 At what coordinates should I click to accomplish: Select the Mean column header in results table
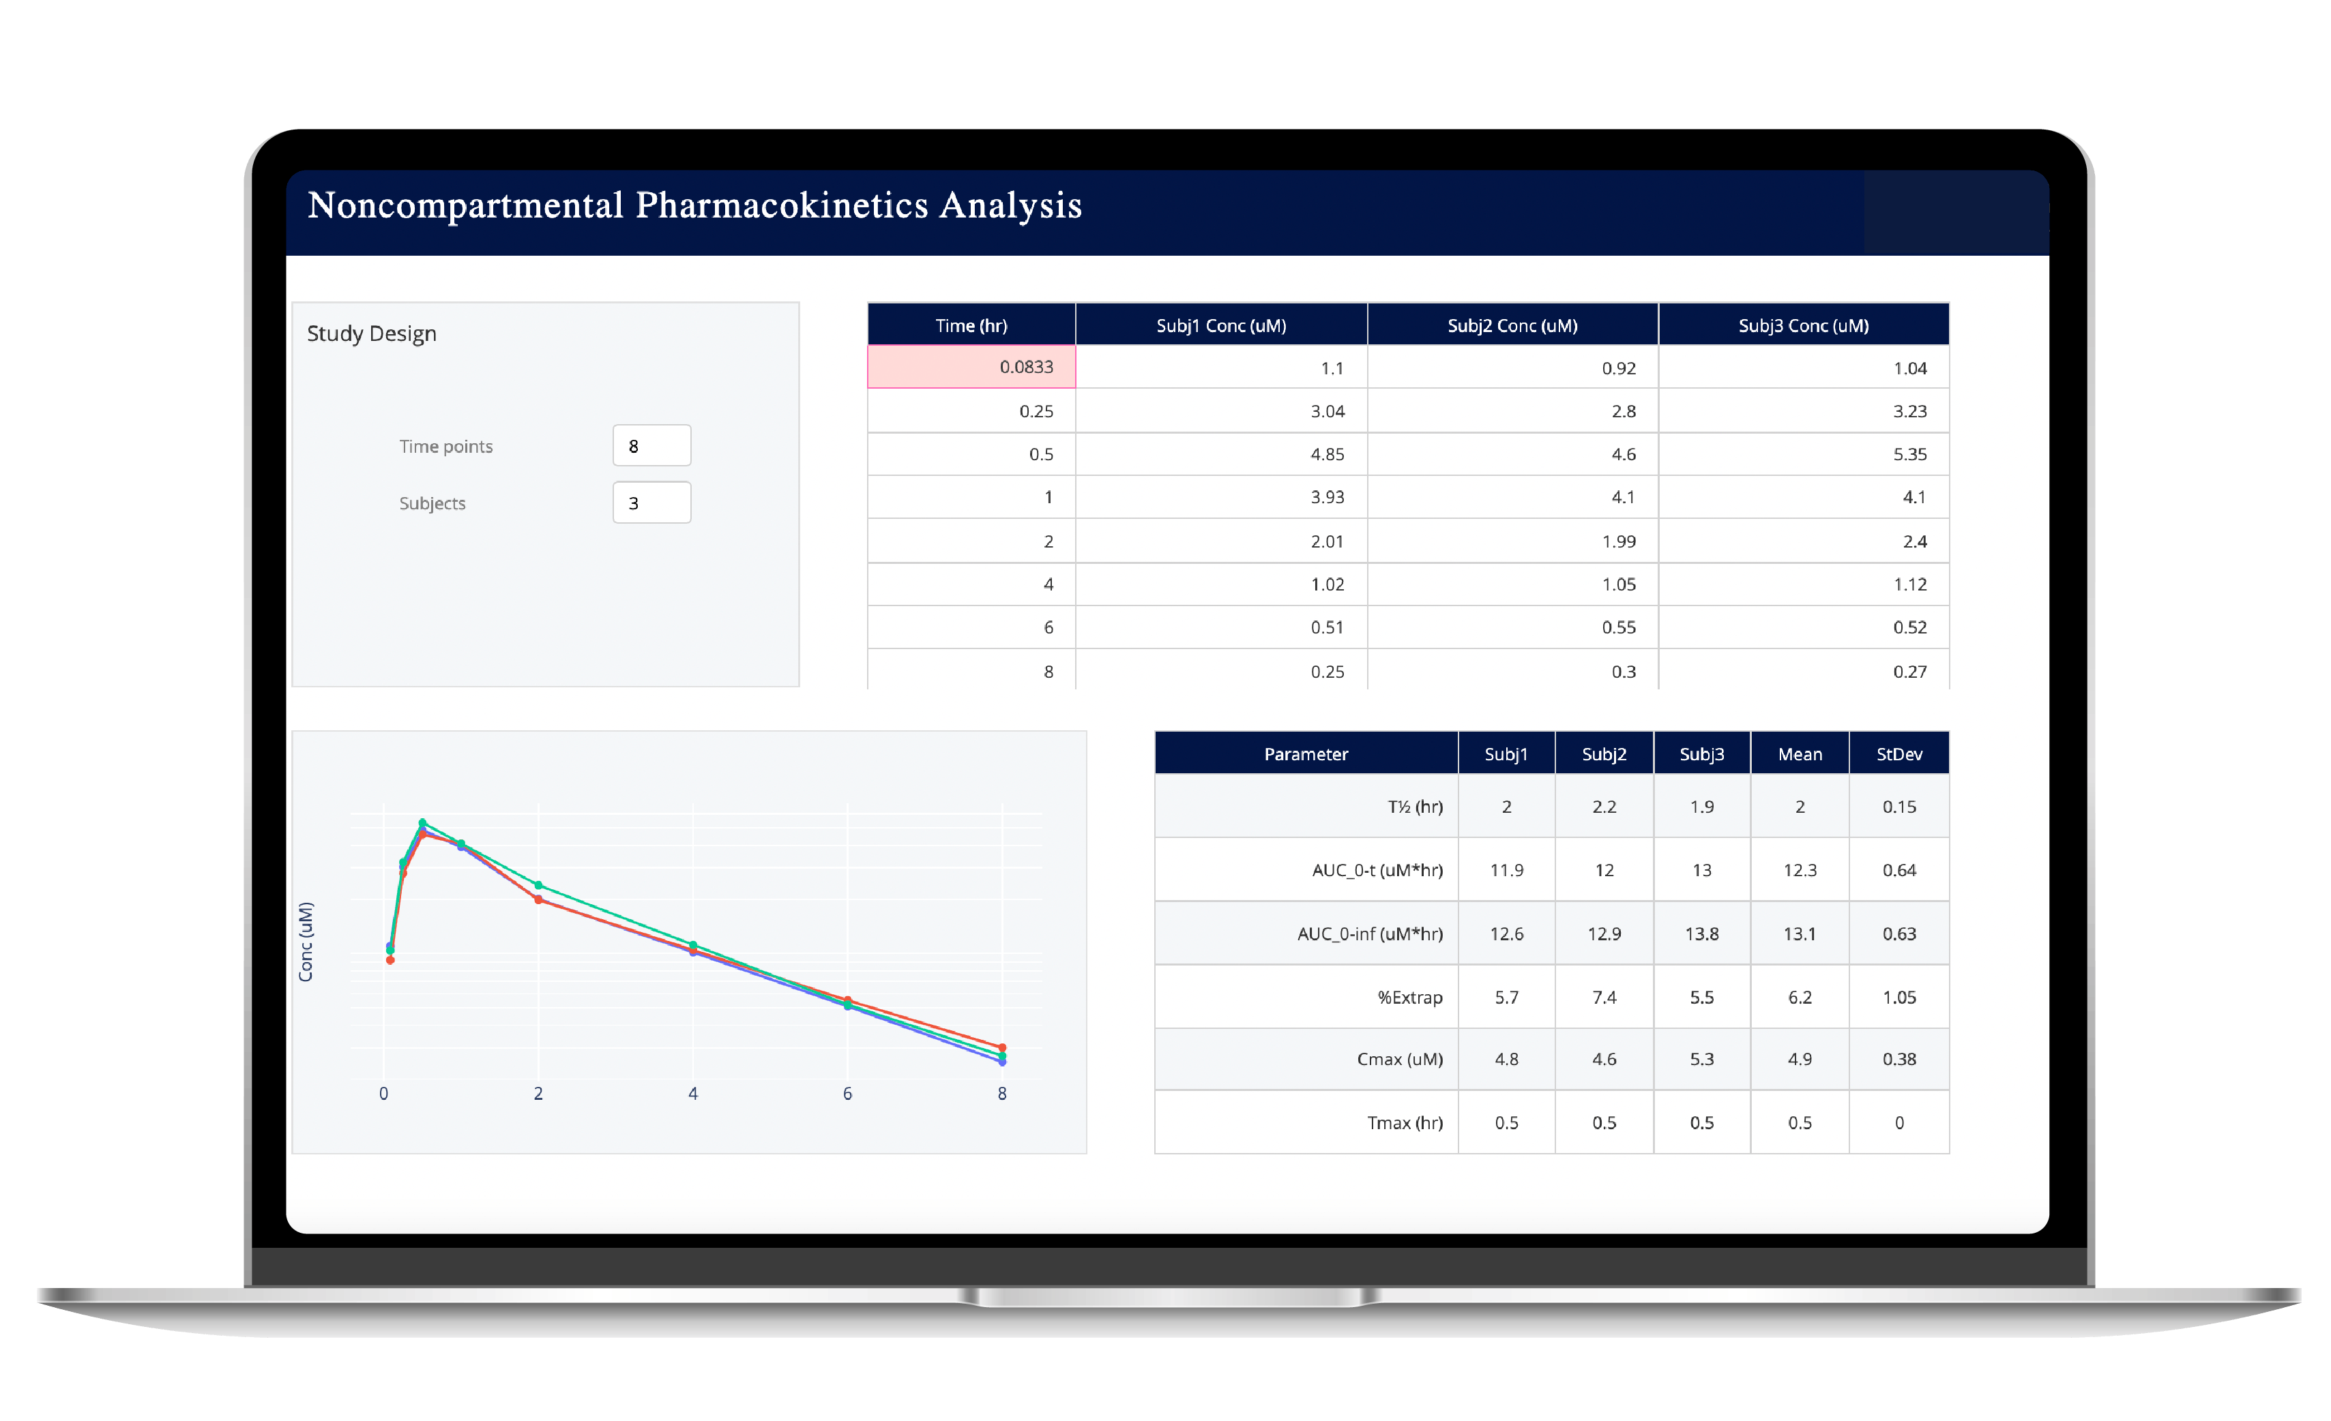coord(1800,753)
